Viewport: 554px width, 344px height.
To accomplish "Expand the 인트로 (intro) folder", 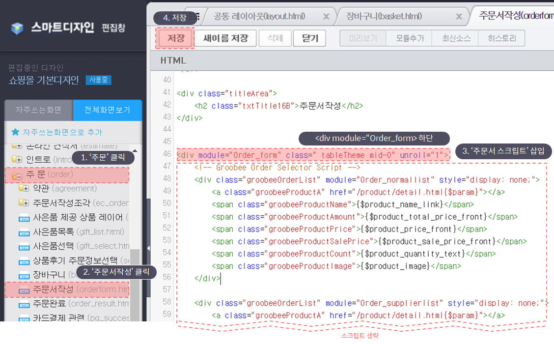I will coord(17,159).
